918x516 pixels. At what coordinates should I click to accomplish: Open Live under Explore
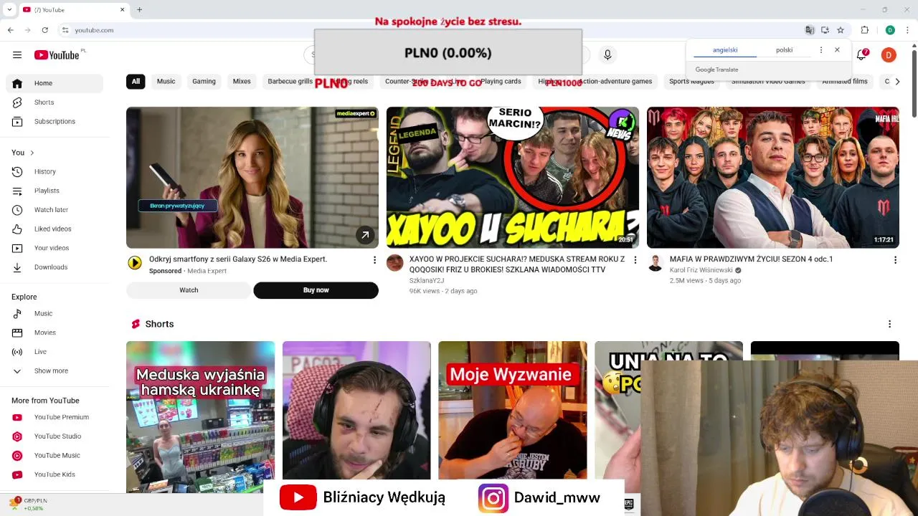pyautogui.click(x=55, y=352)
